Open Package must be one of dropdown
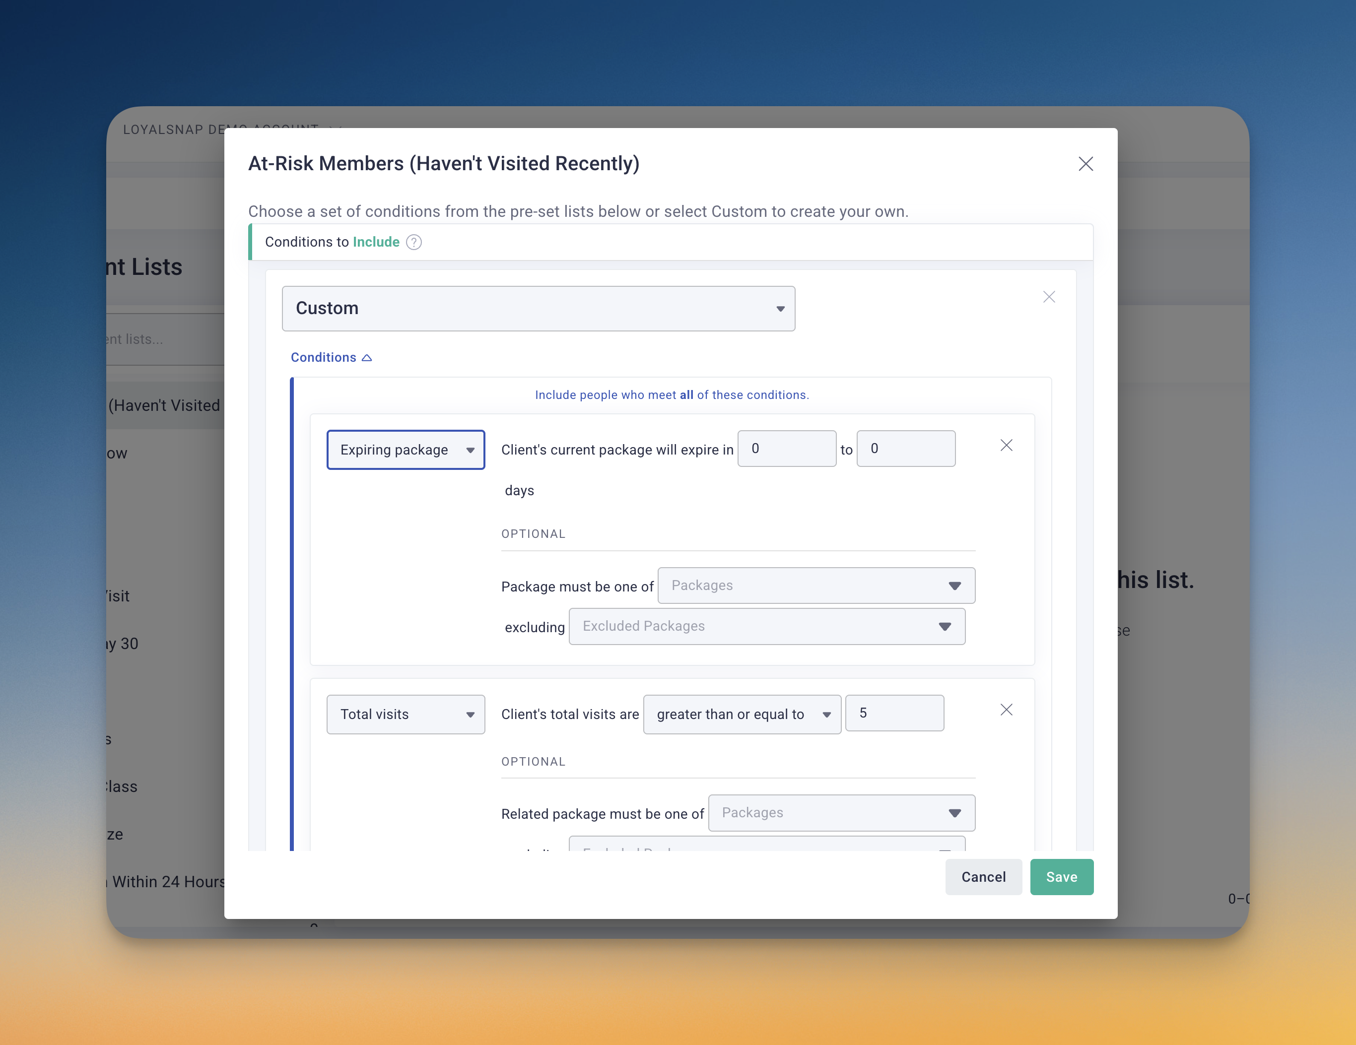Viewport: 1356px width, 1045px height. (x=816, y=585)
